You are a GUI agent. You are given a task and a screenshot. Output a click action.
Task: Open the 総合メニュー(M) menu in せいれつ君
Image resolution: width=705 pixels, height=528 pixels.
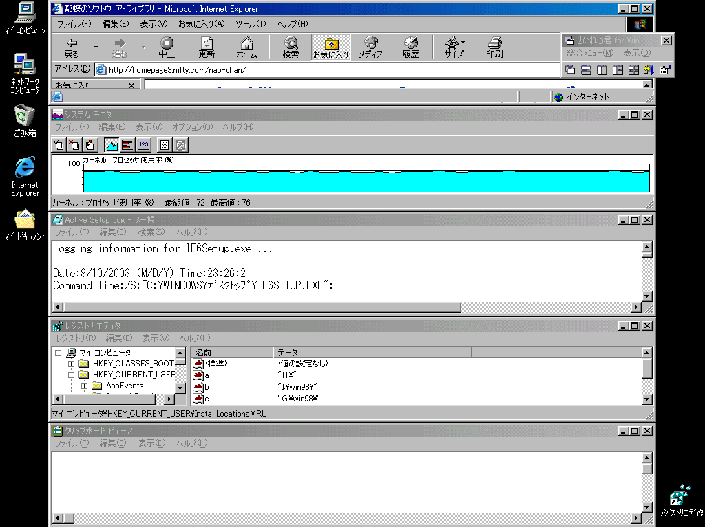pos(590,52)
